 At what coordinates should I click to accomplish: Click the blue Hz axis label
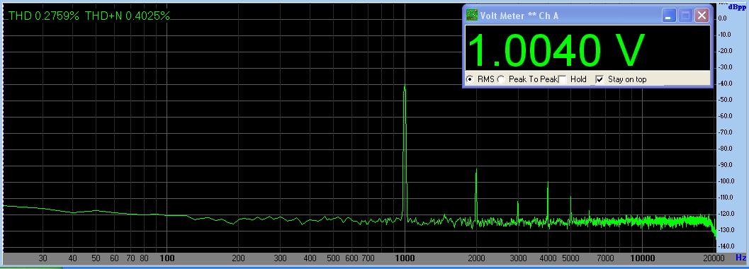point(741,258)
